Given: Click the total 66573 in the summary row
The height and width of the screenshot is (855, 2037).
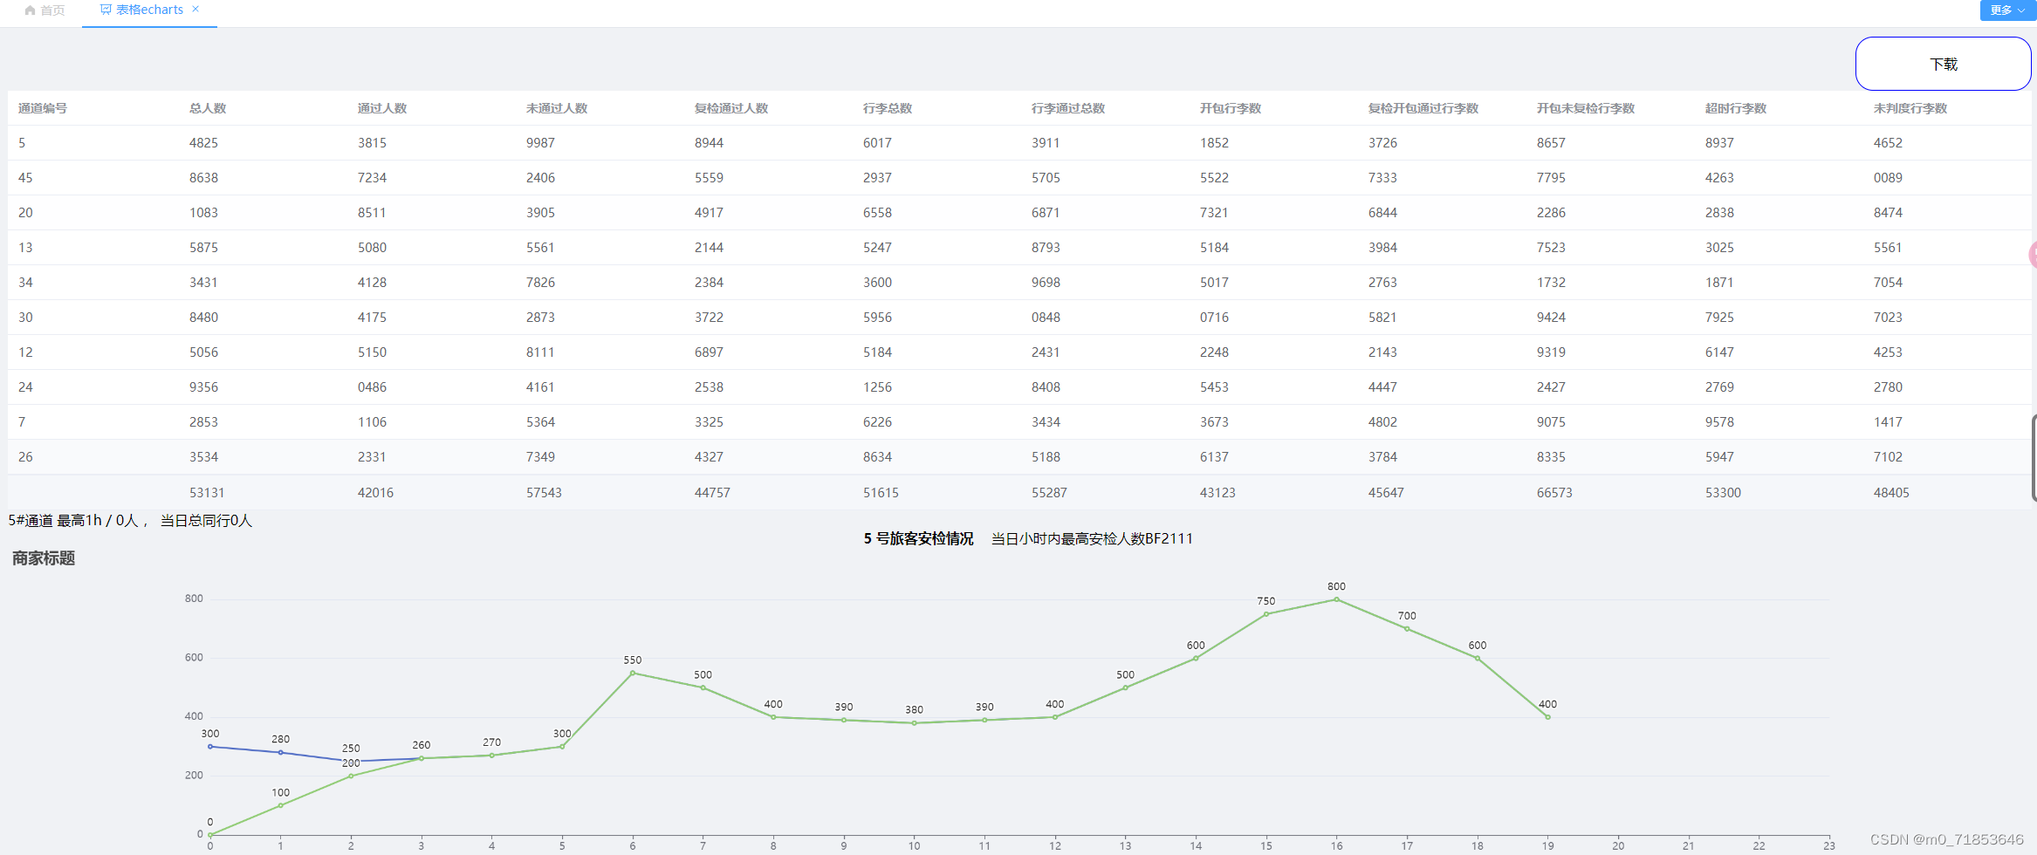Looking at the screenshot, I should [x=1554, y=493].
